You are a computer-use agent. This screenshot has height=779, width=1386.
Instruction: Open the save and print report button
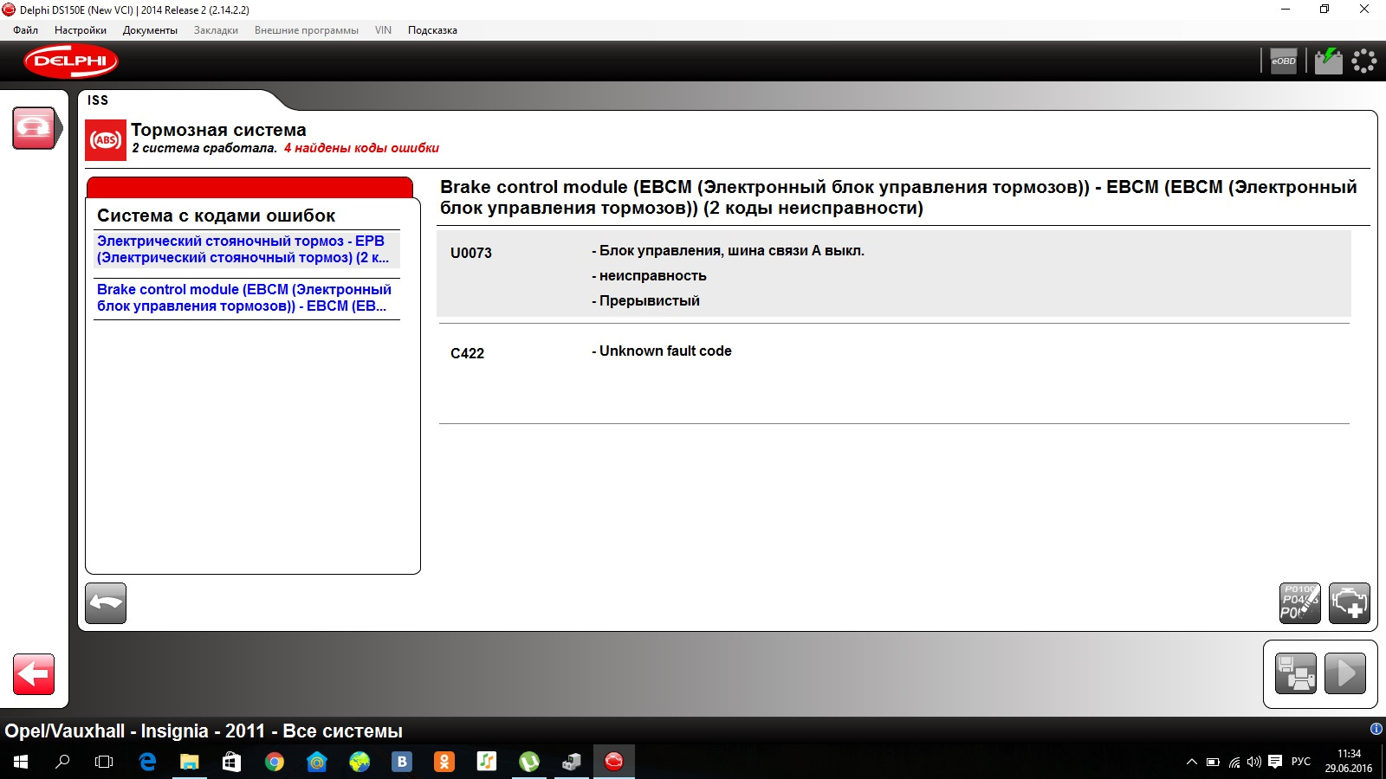pos(1296,673)
